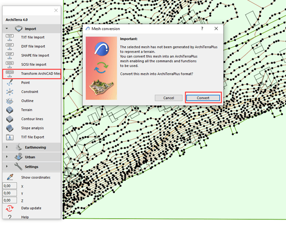Expand the Settings section
Viewport: 286px width, 229px height.
point(7,167)
